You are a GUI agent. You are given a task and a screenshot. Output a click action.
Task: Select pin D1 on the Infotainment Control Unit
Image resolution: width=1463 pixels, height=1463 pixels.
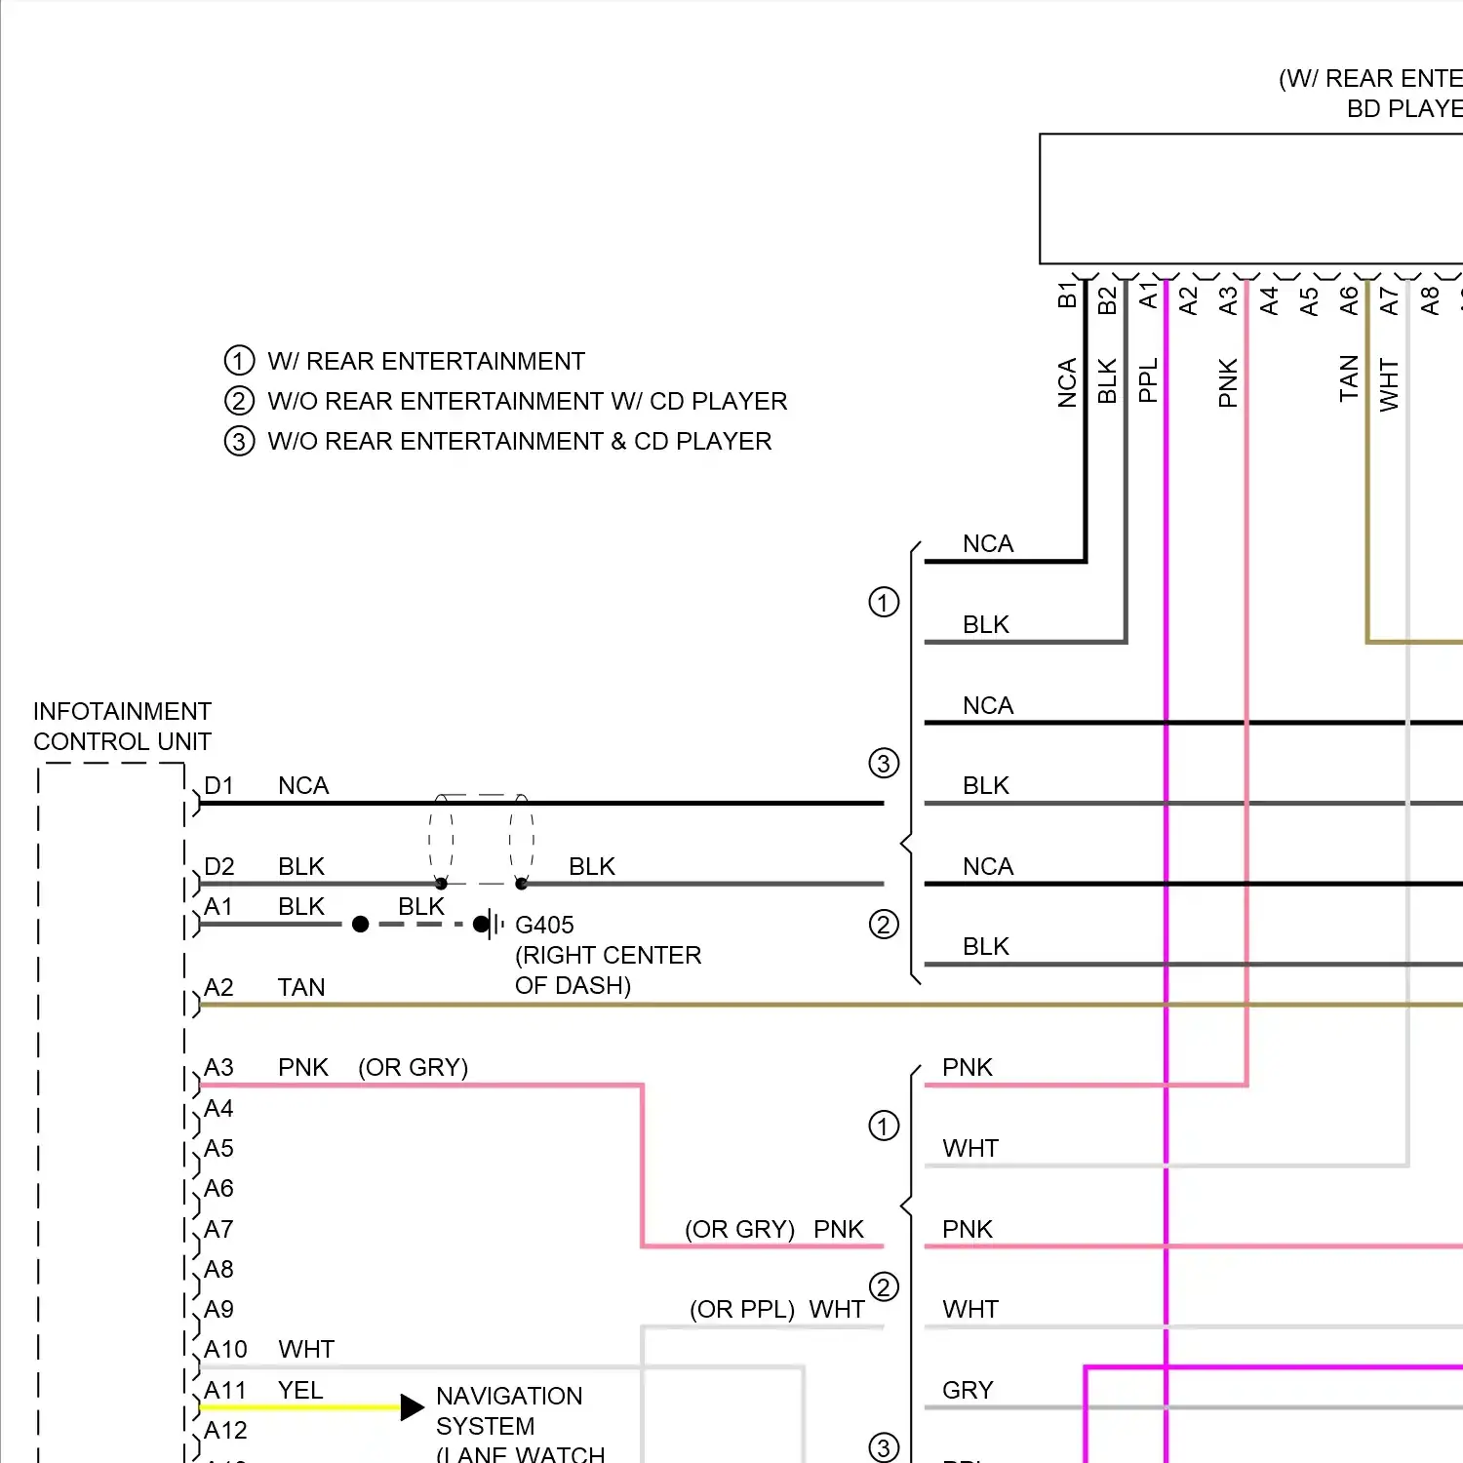[218, 785]
